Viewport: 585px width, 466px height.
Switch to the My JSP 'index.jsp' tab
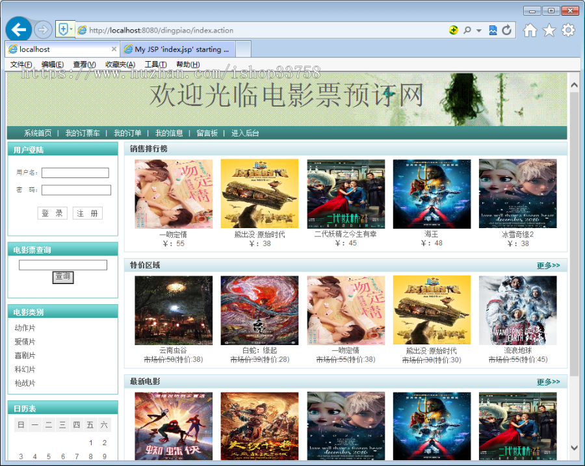(x=177, y=49)
